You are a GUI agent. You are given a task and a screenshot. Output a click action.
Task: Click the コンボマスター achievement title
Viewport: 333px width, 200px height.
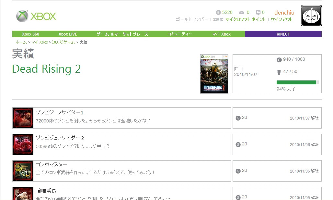coord(52,164)
